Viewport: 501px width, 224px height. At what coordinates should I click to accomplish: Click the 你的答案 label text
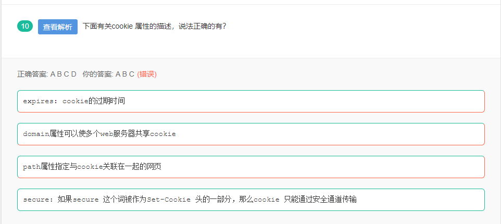(x=97, y=74)
